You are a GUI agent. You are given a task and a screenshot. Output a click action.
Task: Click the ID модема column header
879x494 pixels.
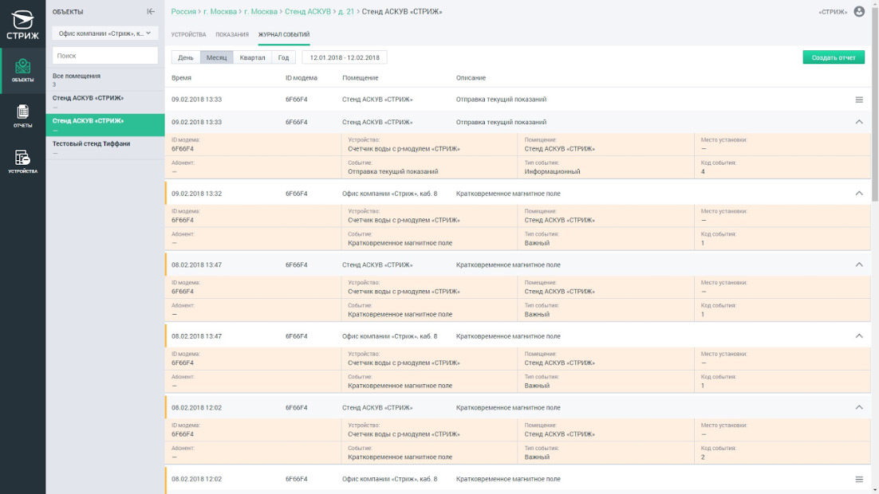(301, 78)
